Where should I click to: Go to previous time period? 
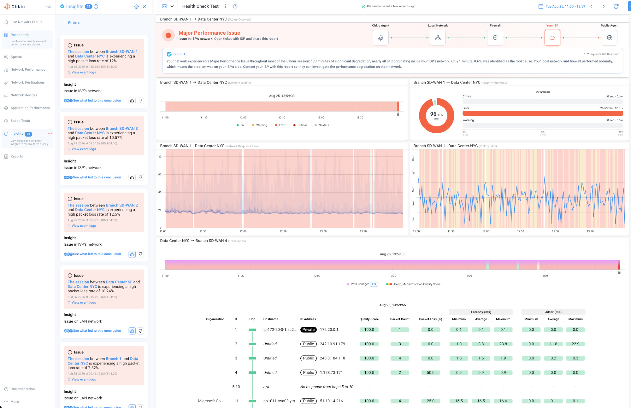pos(592,6)
